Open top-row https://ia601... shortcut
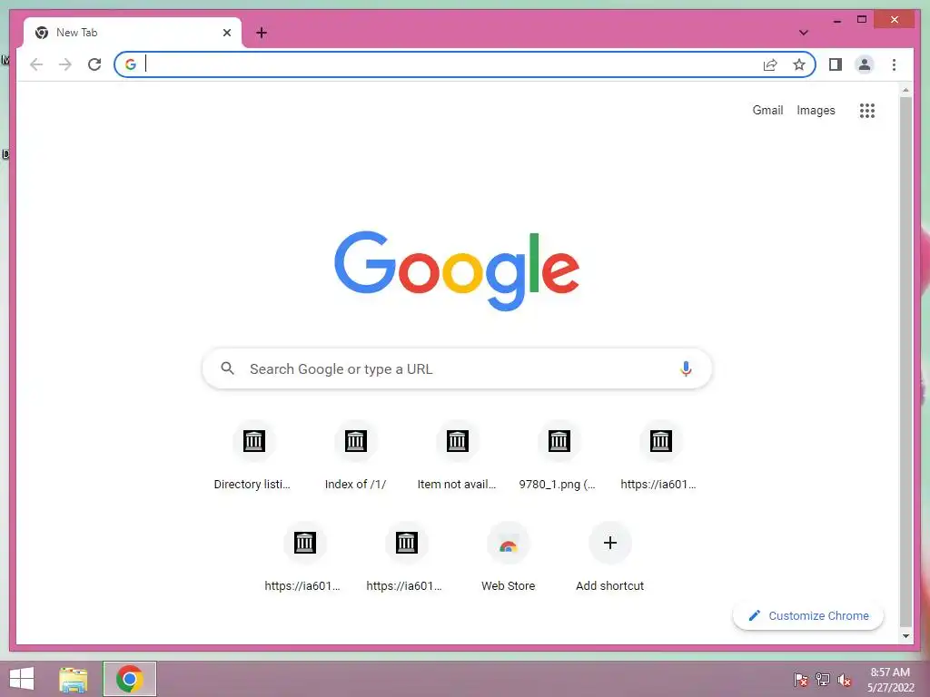This screenshot has height=697, width=930. click(660, 456)
